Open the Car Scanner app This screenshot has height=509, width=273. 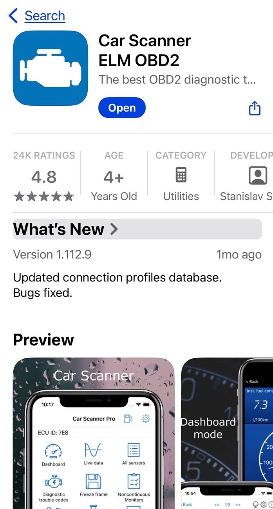tap(122, 108)
